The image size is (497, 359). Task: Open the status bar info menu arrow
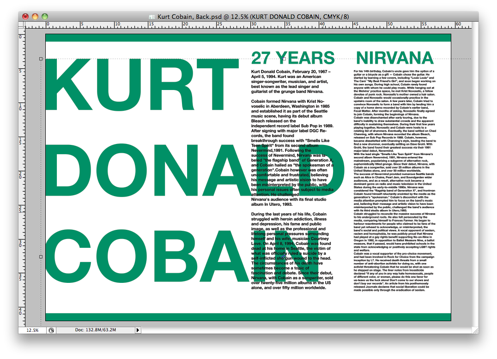138,330
